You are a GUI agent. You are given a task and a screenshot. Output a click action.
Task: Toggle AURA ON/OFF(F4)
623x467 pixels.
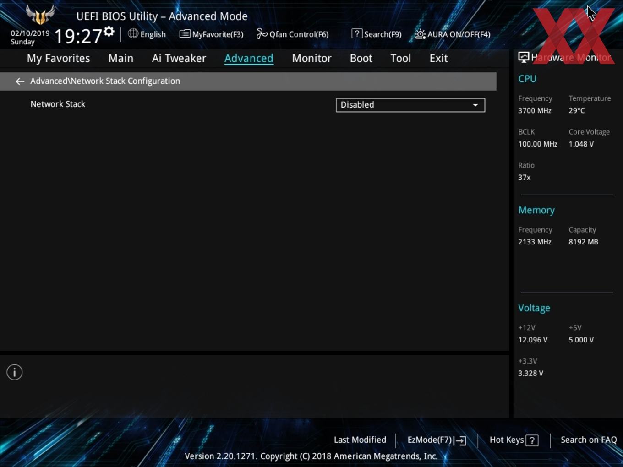[x=453, y=34]
